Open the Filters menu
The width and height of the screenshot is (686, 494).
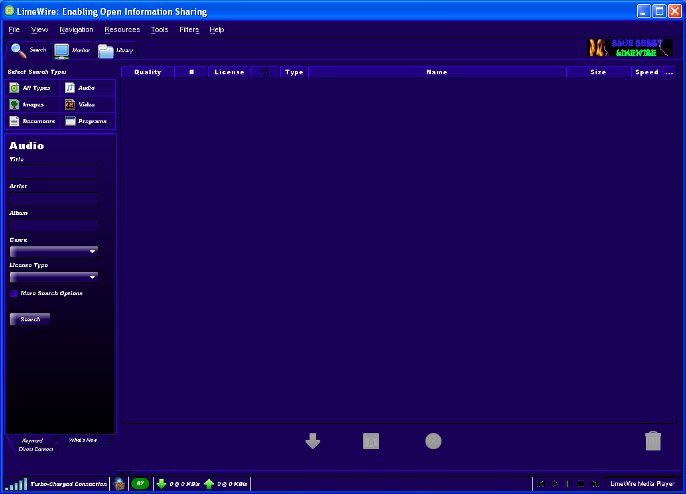(190, 29)
